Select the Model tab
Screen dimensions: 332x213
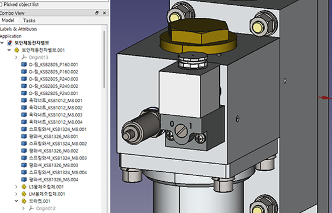click(8, 21)
